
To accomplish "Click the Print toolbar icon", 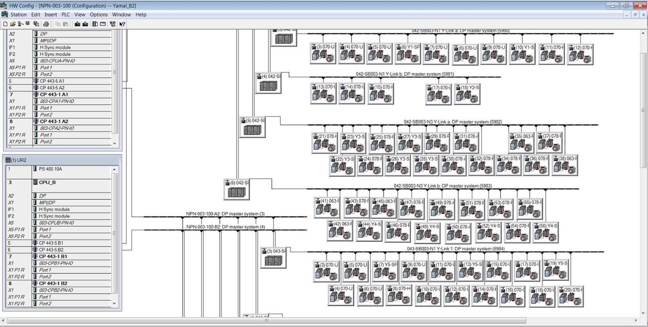I will (x=46, y=24).
